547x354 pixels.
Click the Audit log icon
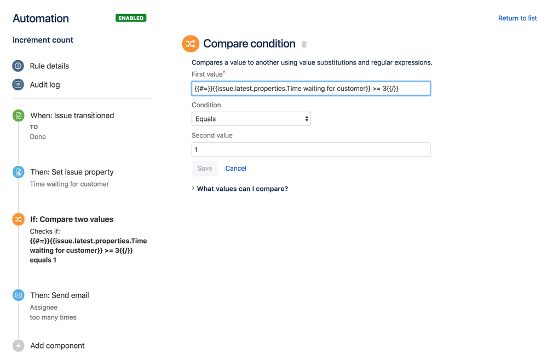[x=18, y=85]
